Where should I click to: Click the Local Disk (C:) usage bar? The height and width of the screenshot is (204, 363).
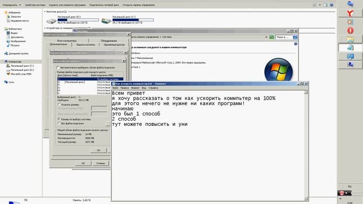(x=133, y=20)
